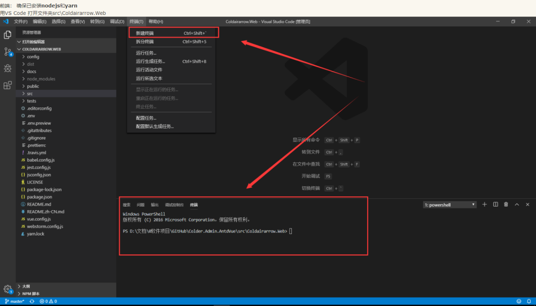Choose 配置默认生成任务... menu entry
Viewport: 536px width, 306px height.
pos(171,126)
